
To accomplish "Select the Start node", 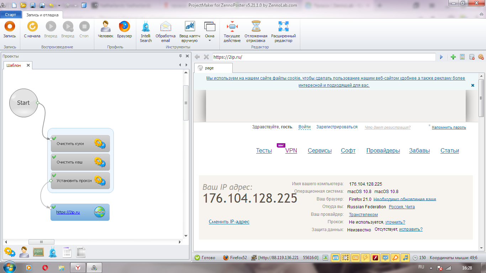I will click(x=23, y=103).
